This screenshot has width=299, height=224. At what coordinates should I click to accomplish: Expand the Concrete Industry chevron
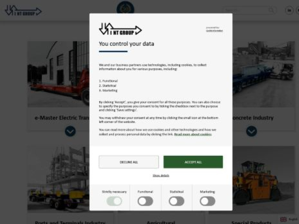pos(251,131)
